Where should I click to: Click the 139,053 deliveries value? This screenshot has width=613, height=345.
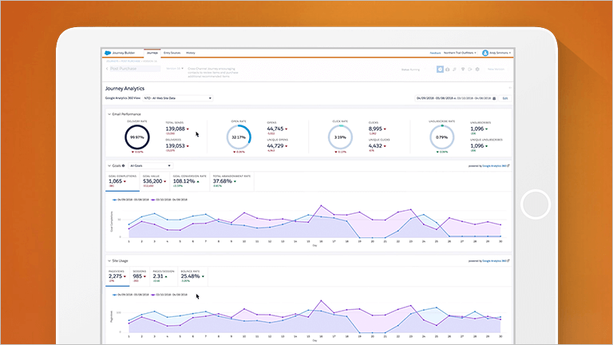[175, 146]
